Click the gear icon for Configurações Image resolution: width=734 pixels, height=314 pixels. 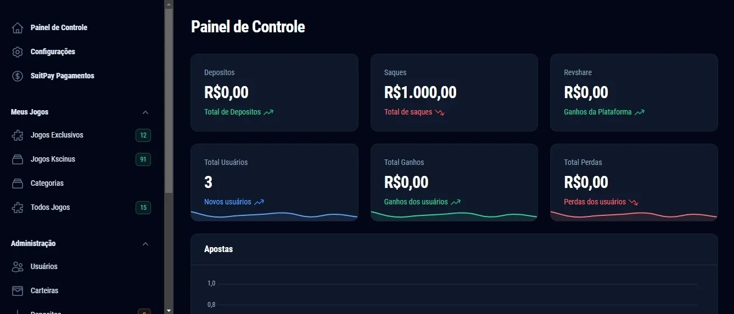[x=18, y=52]
